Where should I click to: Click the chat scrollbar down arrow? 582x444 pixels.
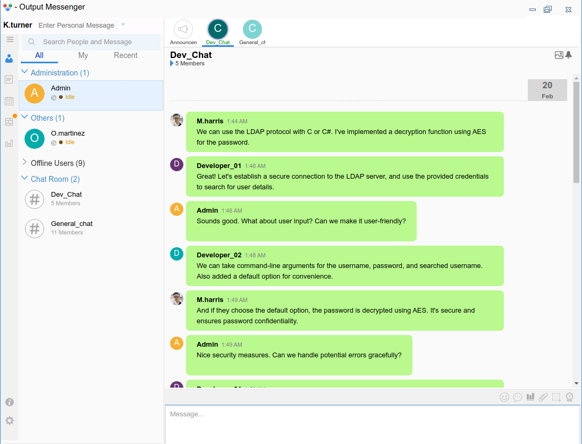(x=576, y=383)
